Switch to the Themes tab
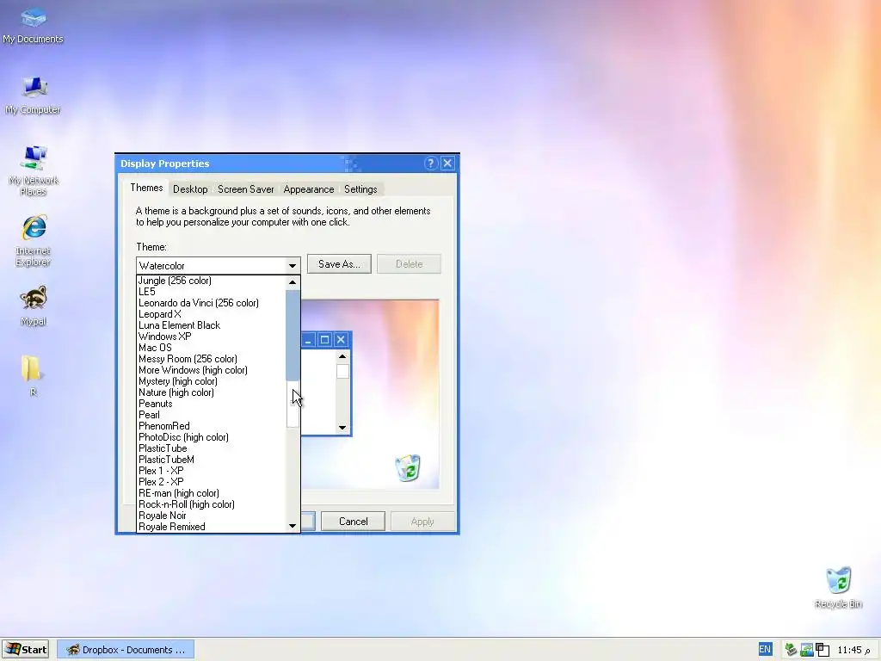The image size is (881, 661). click(146, 188)
